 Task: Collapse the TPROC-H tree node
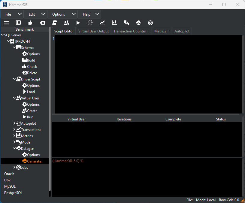coord(8,41)
